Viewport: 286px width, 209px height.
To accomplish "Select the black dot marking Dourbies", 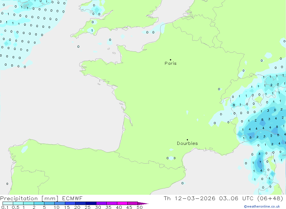I will click(187, 140).
